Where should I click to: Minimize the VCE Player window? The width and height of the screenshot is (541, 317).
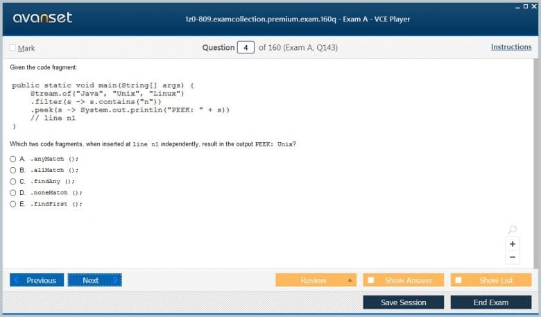(517, 7)
